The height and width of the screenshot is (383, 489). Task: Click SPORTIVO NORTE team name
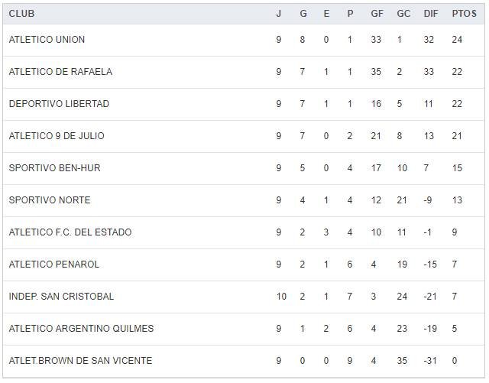coord(50,200)
